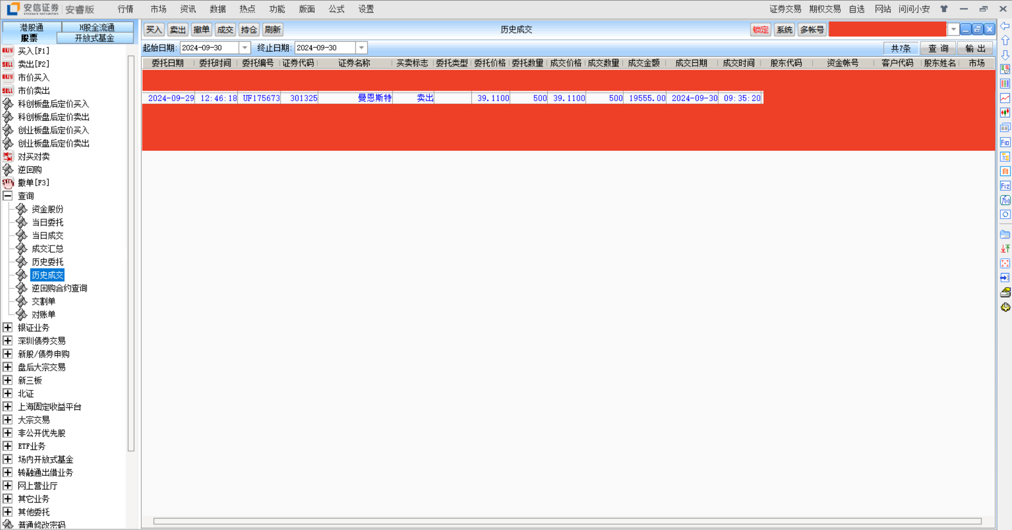Click the buy icon next to 买入[F1]
The height and width of the screenshot is (530, 1012).
[x=7, y=51]
